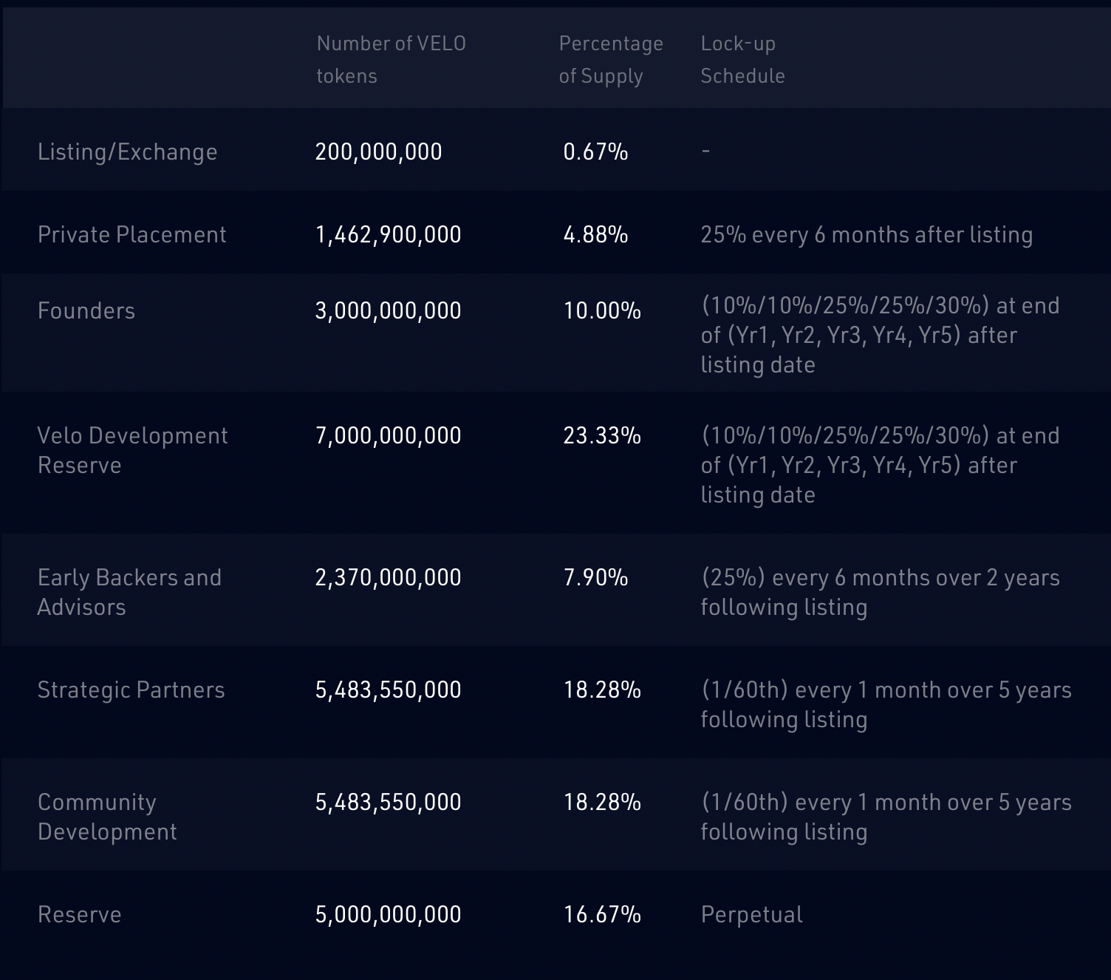Click the Listing/Exchange row label
The height and width of the screenshot is (980, 1111).
(x=128, y=152)
